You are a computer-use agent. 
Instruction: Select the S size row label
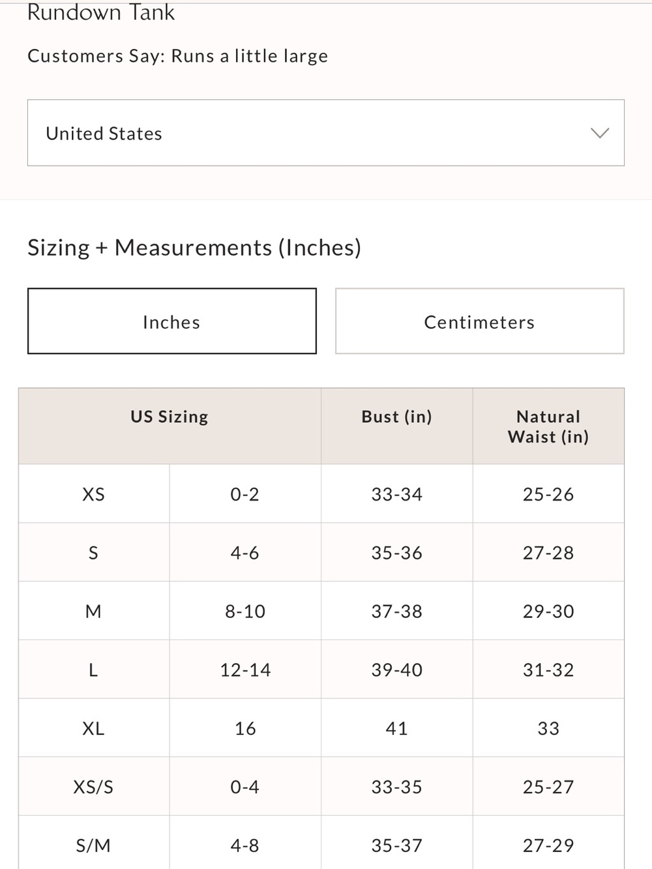point(94,553)
